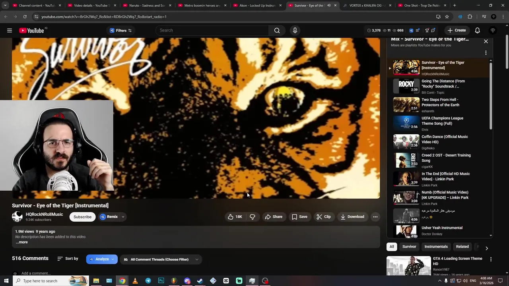Open Chrome tab search dropdown arrow

click(x=5, y=6)
